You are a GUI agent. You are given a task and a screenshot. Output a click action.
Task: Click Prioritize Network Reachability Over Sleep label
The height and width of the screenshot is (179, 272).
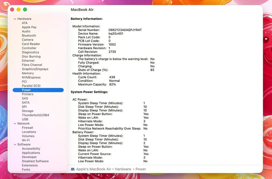point(110,128)
